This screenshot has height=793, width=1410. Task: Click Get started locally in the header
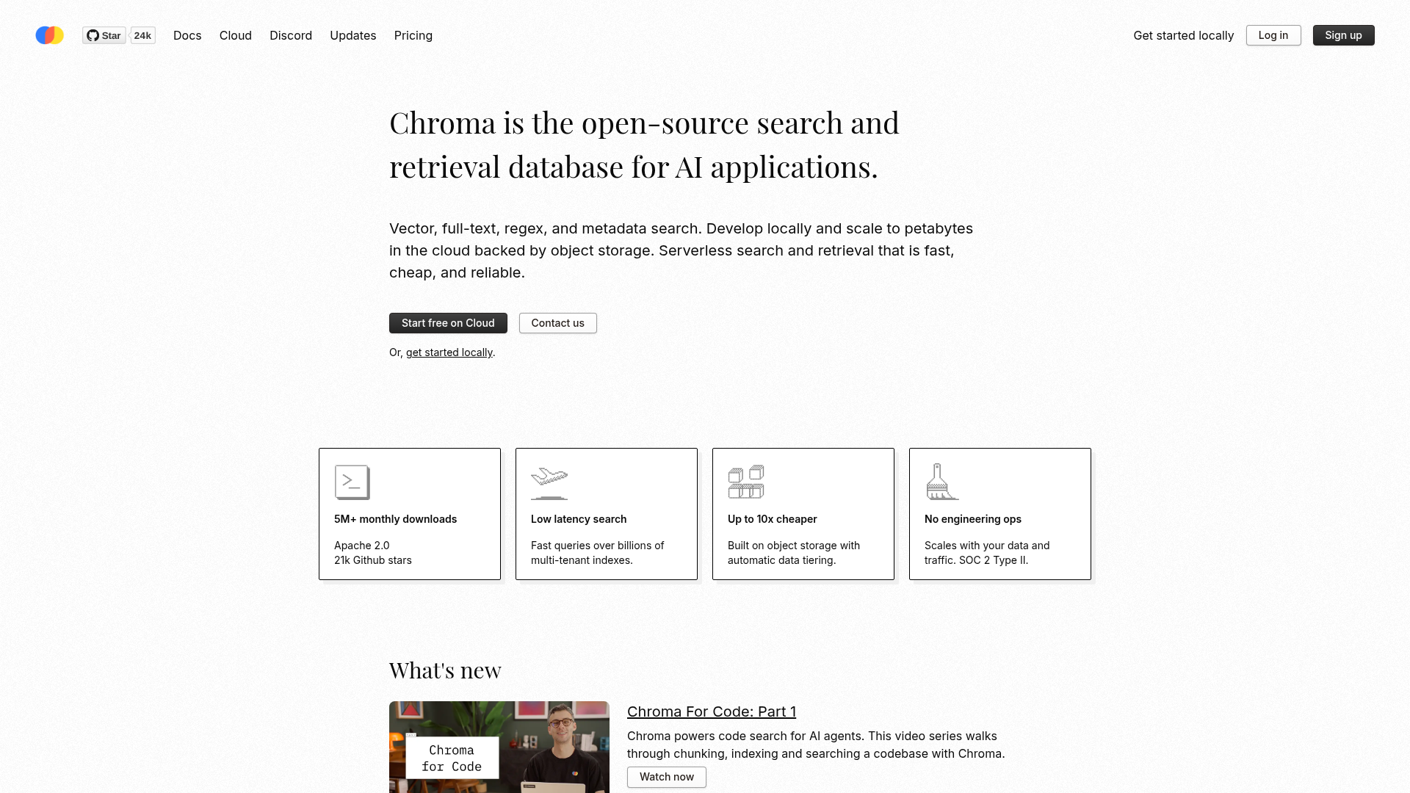pyautogui.click(x=1183, y=35)
